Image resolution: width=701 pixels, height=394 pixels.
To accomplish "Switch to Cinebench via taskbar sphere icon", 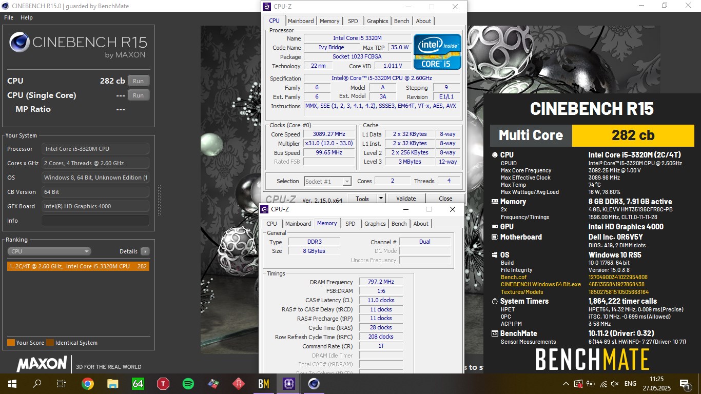I will coord(314,384).
